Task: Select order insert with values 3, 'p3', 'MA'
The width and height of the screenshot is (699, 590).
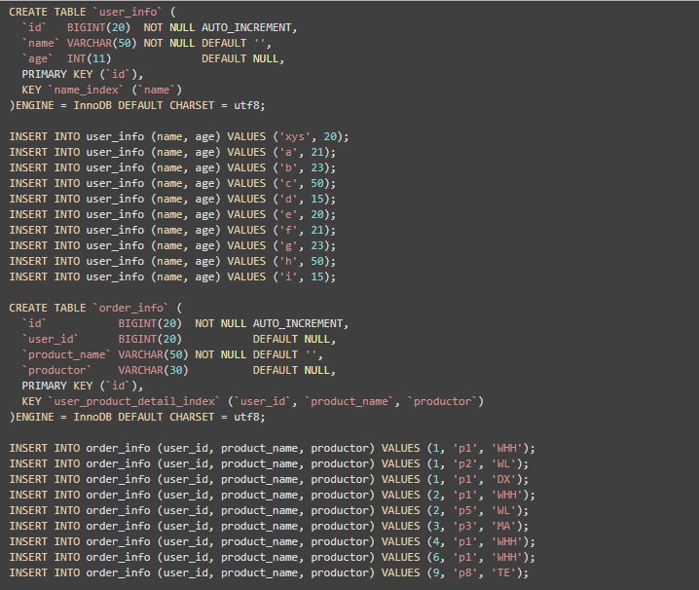Action: pyautogui.click(x=269, y=527)
